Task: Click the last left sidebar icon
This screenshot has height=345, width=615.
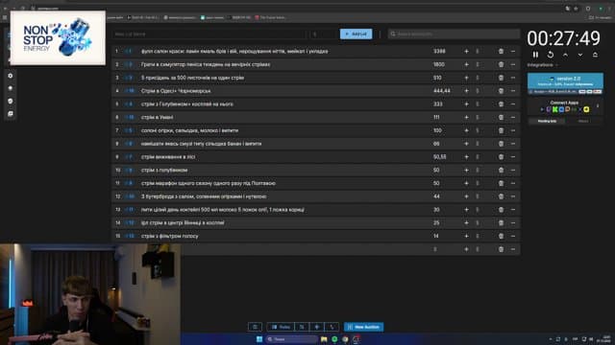Action: (x=11, y=114)
